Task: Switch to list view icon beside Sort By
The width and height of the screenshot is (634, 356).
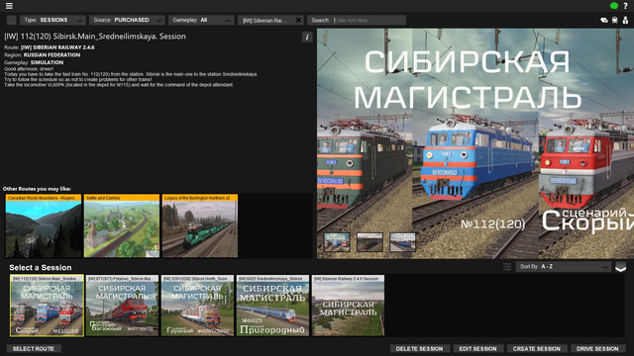Action: pyautogui.click(x=507, y=267)
